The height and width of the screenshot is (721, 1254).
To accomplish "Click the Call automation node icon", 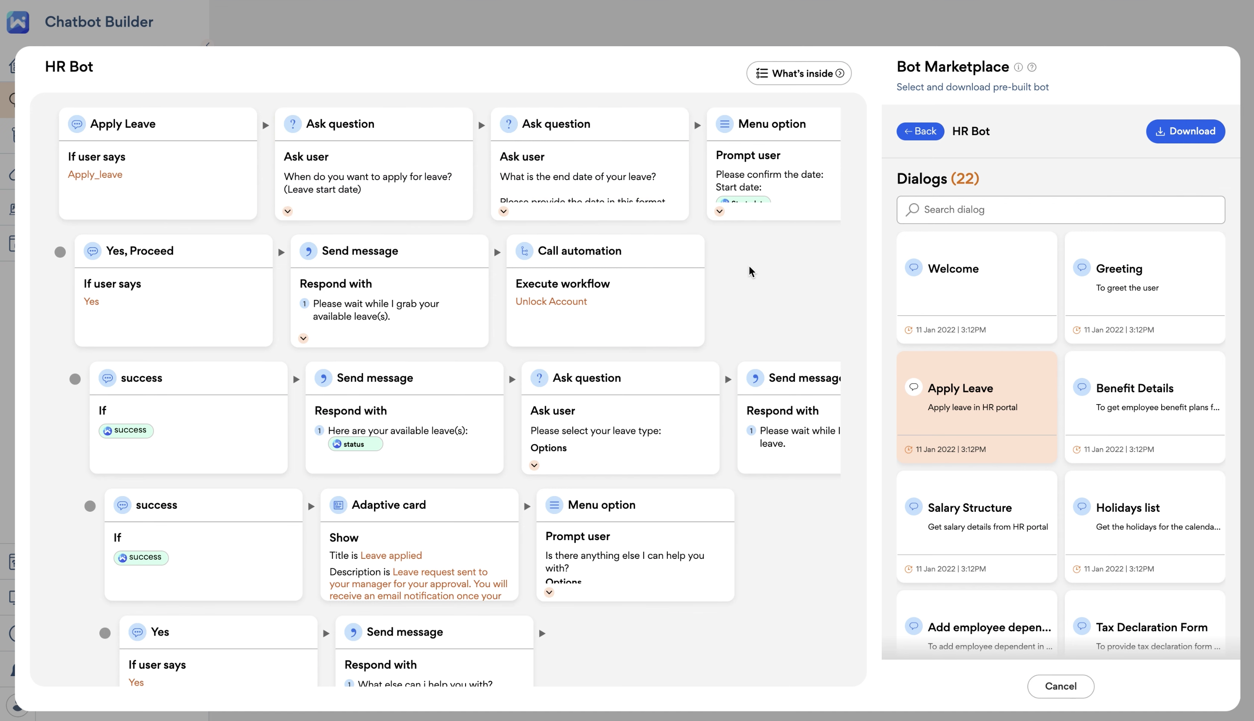I will (x=524, y=251).
